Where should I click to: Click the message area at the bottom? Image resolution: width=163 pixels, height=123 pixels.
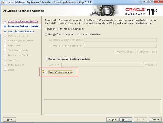pos(102,107)
